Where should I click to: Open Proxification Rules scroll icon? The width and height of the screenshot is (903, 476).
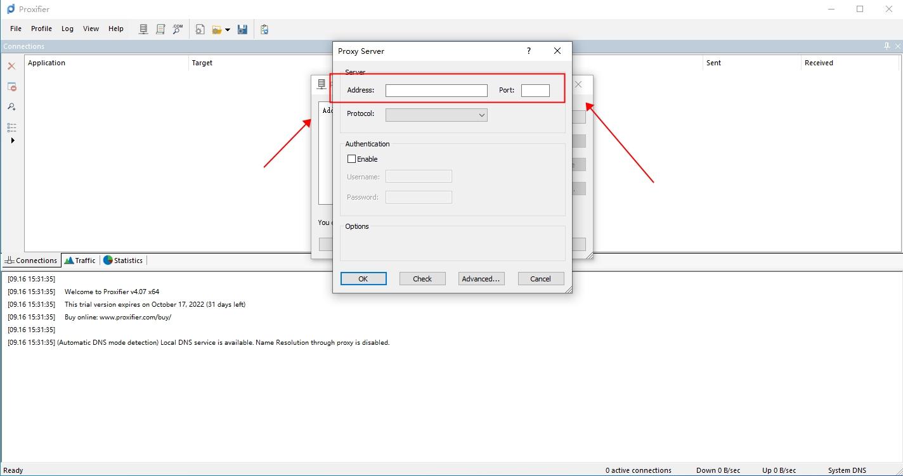(x=160, y=29)
